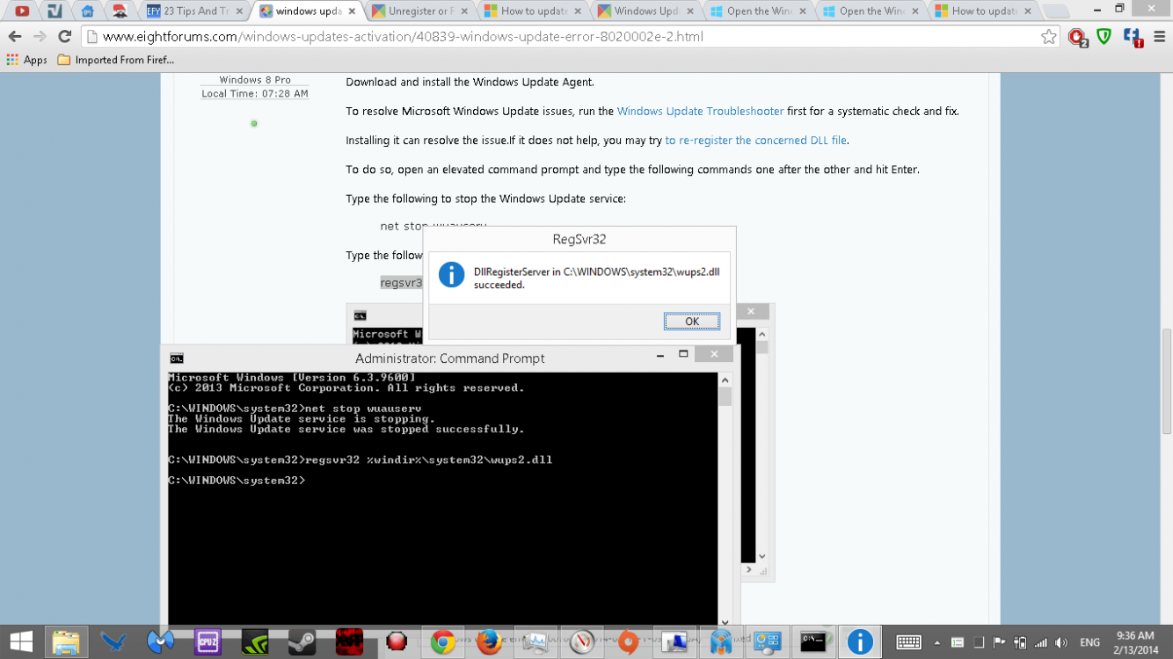The image size is (1173, 659).
Task: Switch to the 'Unregister or R' tab
Action: [420, 11]
